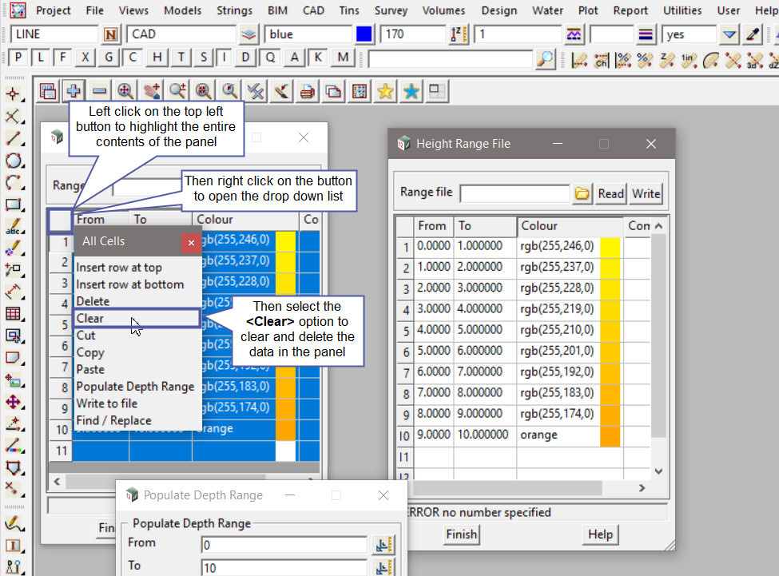
Task: Click Finish in Height Range File panel
Action: point(461,534)
